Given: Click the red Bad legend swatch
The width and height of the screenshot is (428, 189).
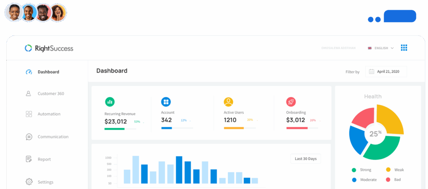Looking at the screenshot, I should point(388,180).
